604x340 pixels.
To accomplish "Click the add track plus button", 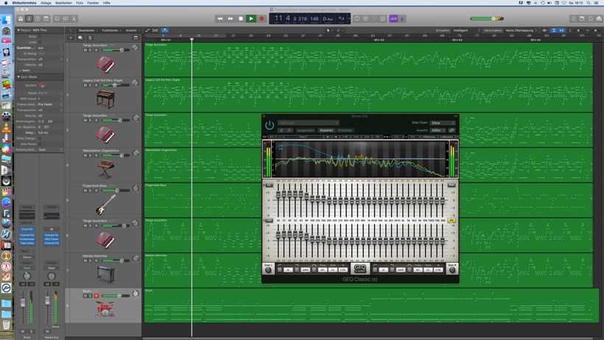I will 71,38.
